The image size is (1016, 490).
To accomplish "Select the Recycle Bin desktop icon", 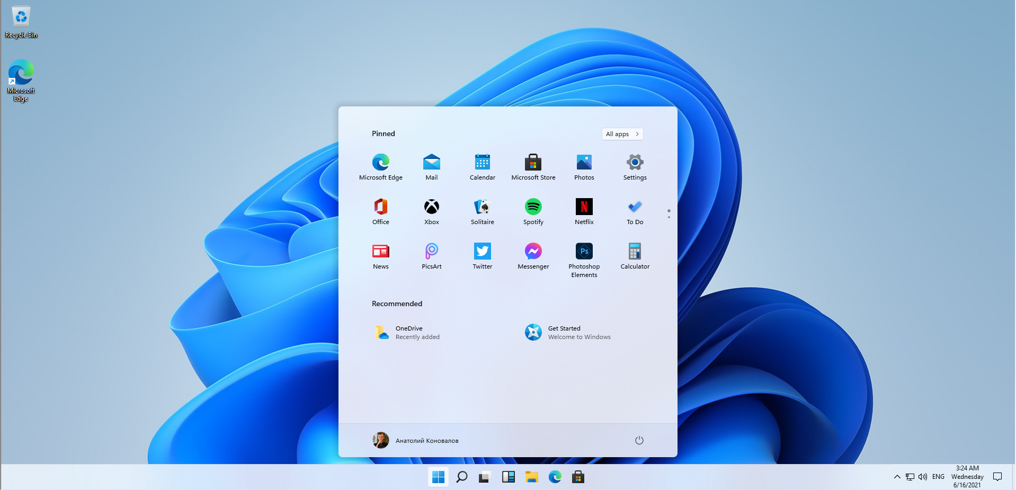I will (x=21, y=22).
